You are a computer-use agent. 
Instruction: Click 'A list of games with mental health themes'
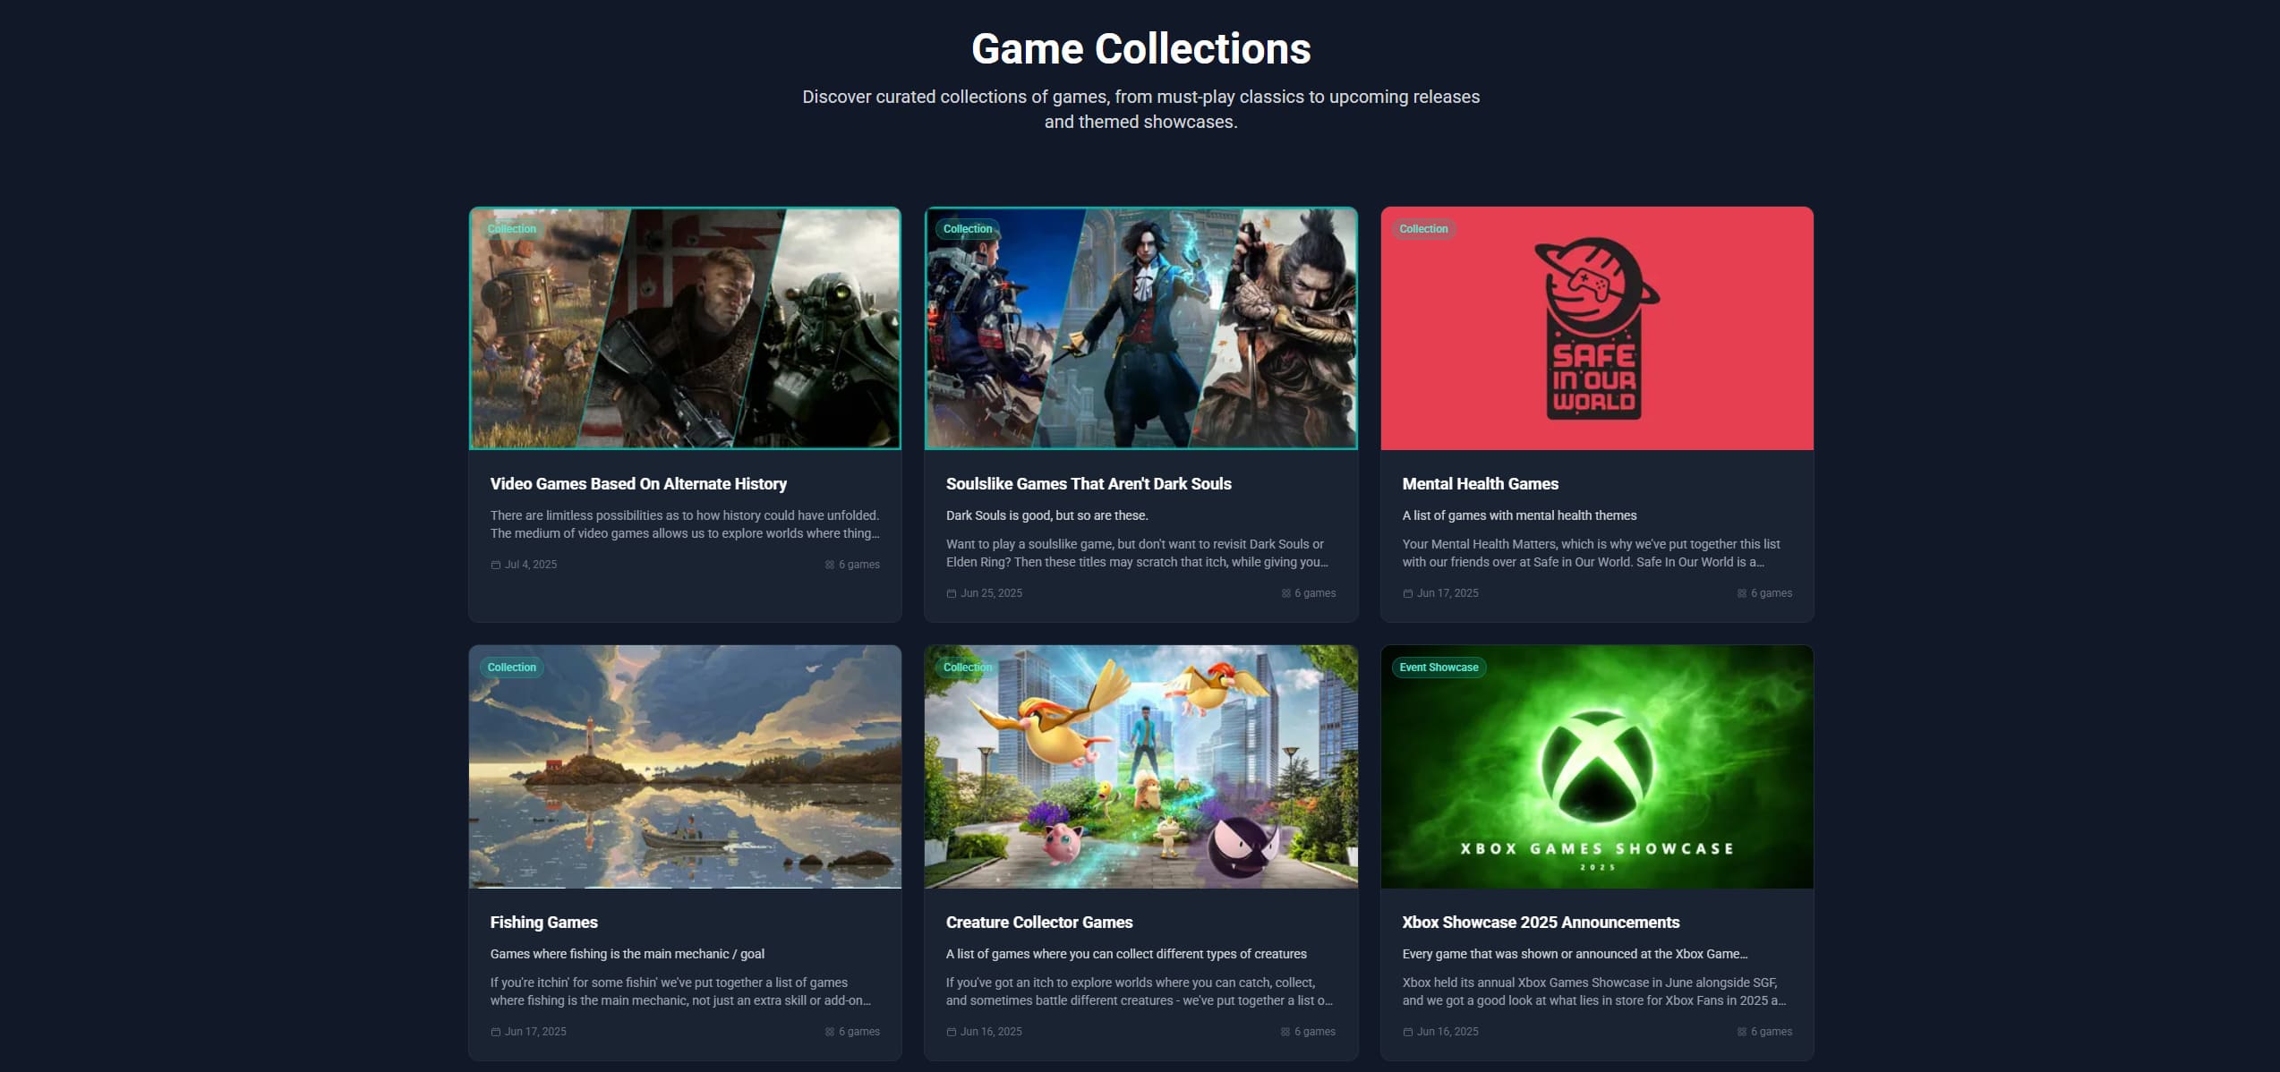pyautogui.click(x=1519, y=515)
